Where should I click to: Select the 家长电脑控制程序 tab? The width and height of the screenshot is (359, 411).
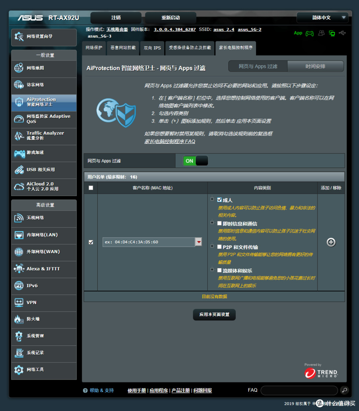pyautogui.click(x=236, y=48)
